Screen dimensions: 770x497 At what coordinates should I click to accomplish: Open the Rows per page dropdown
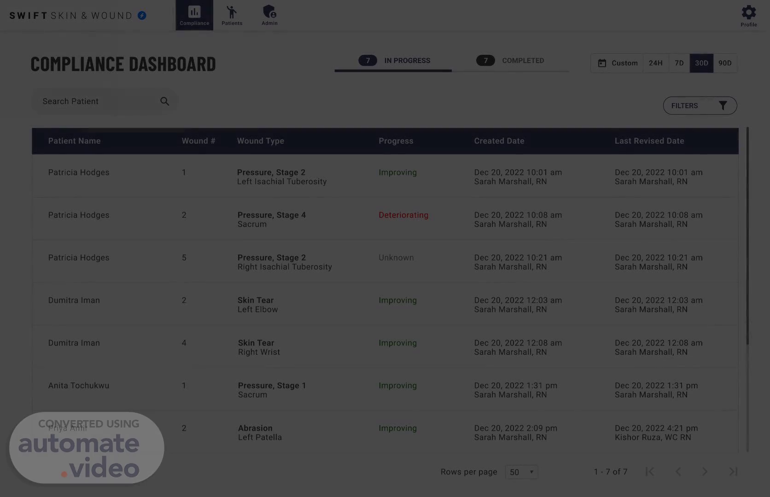coord(521,472)
